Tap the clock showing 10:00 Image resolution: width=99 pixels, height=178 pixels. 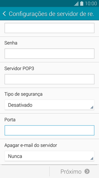[91, 4]
